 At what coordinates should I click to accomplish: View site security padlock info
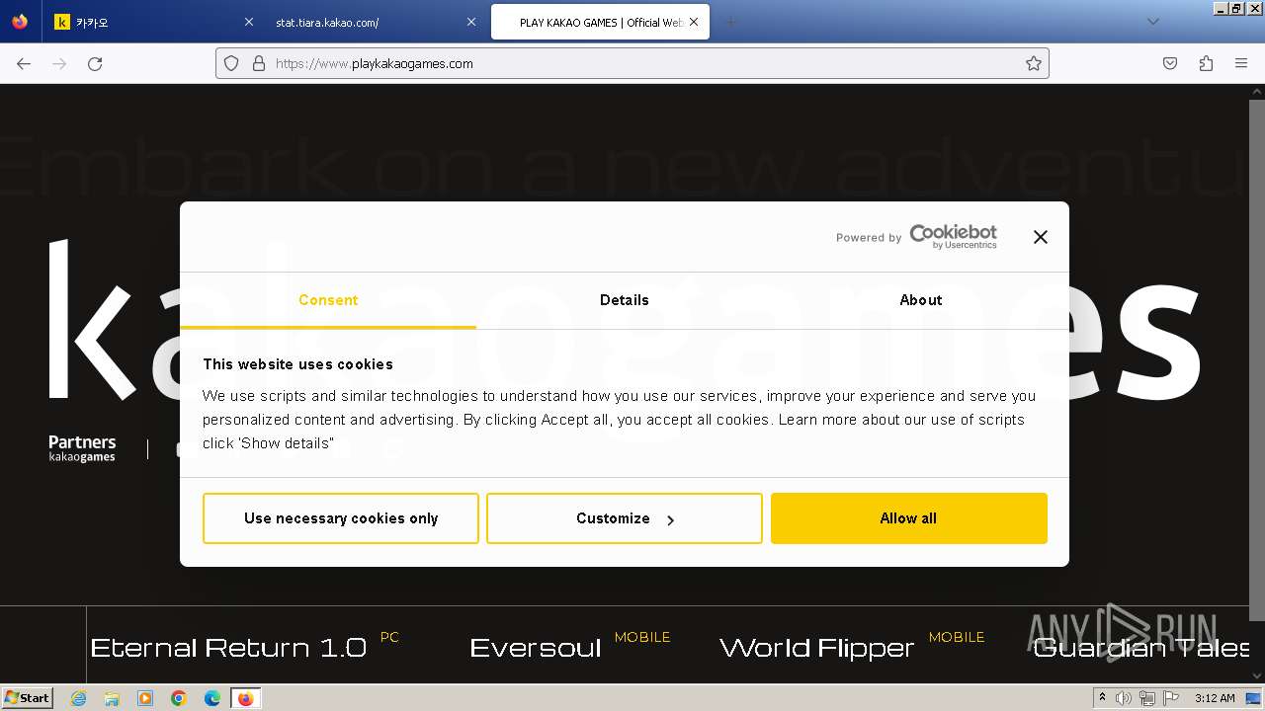pos(259,63)
